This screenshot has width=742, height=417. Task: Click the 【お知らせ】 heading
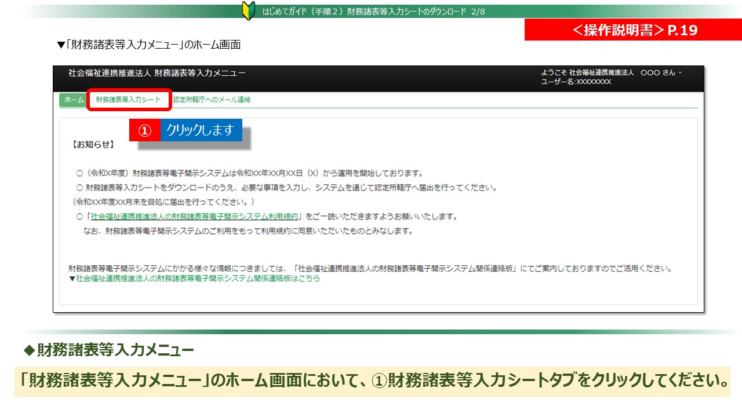coord(93,144)
